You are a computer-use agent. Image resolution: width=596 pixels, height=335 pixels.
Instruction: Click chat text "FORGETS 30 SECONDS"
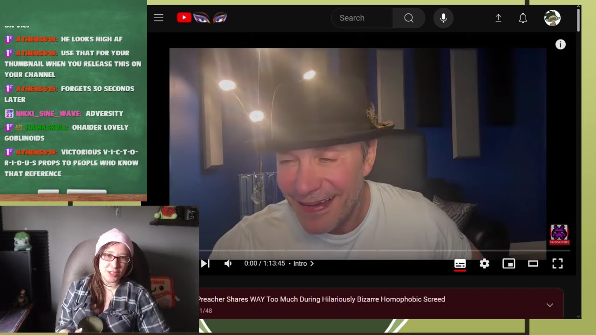[x=98, y=88]
